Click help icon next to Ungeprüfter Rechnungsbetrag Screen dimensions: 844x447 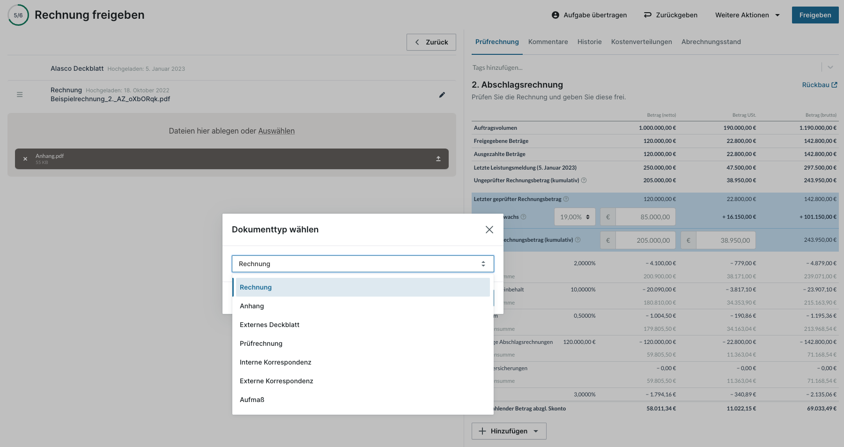(x=584, y=180)
